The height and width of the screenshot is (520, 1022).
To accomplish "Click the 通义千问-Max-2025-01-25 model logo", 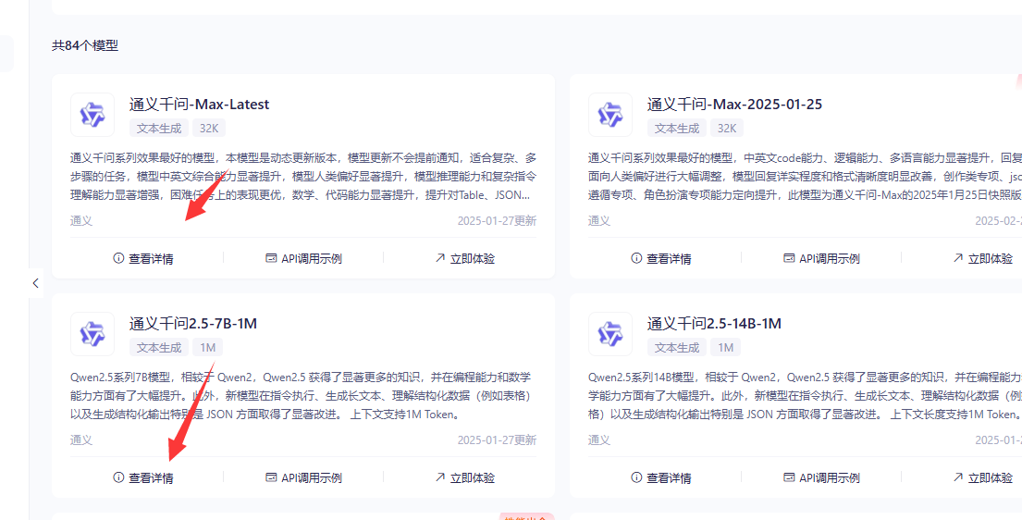I will [x=610, y=115].
